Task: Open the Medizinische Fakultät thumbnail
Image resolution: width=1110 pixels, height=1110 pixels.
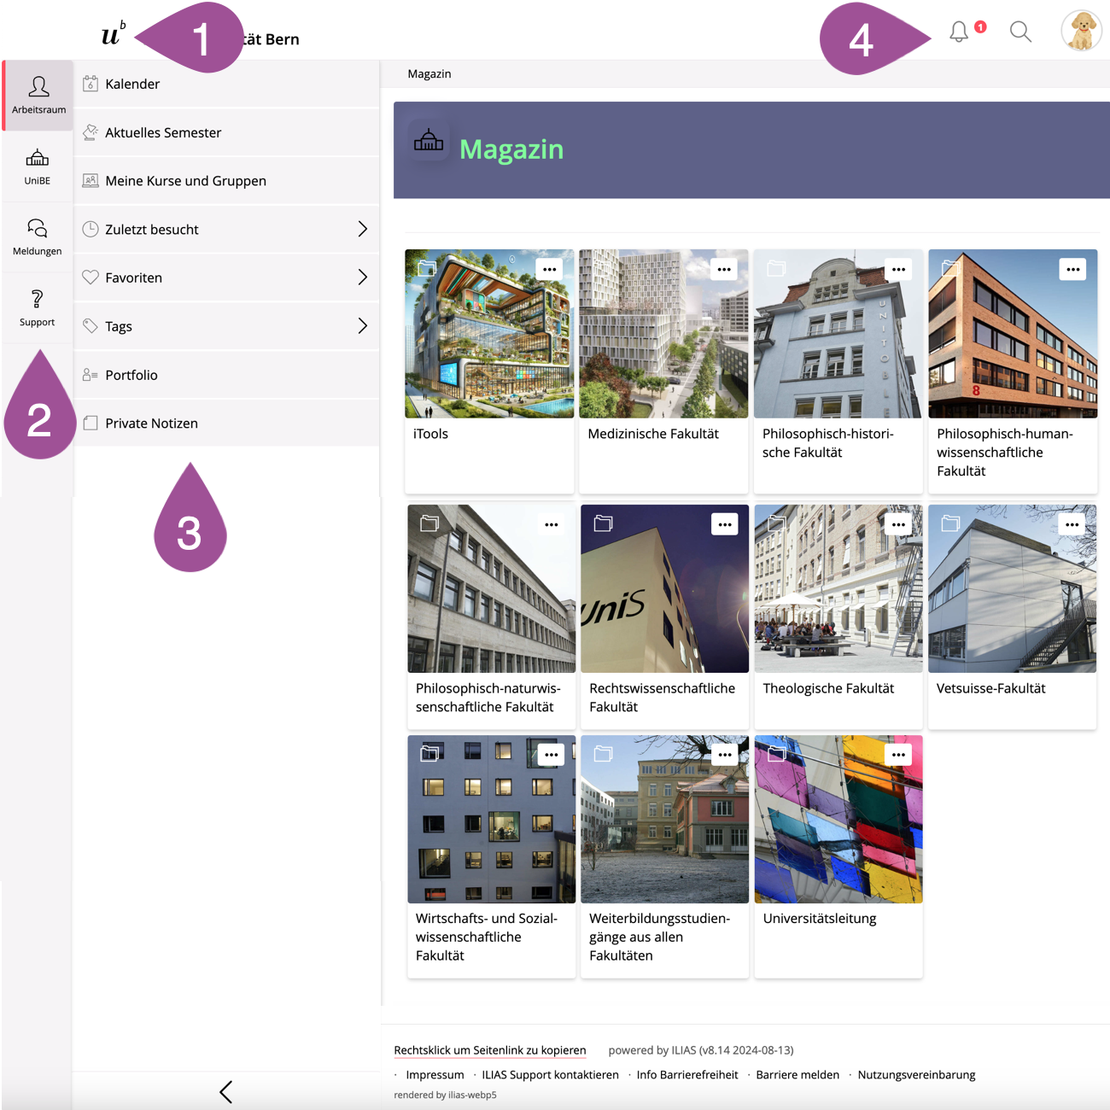Action: 663,334
